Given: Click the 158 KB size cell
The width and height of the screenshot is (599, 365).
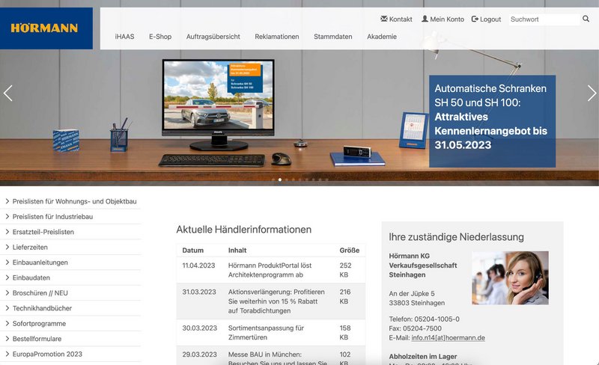Looking at the screenshot, I should 345,333.
